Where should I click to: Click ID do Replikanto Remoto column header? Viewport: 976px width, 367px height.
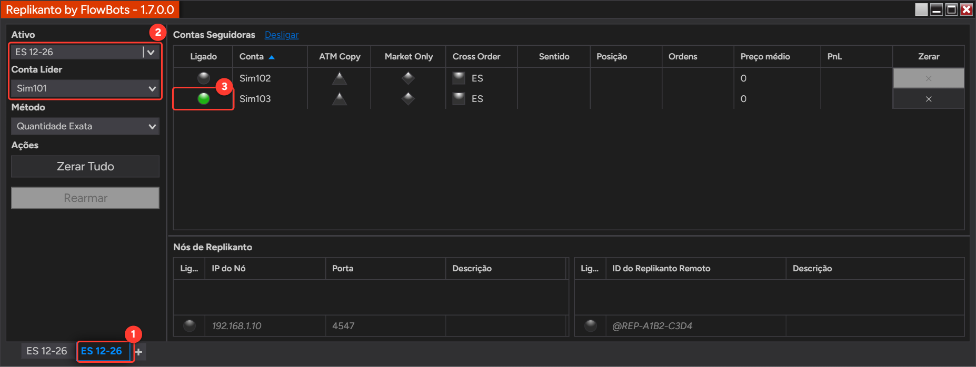tap(696, 268)
